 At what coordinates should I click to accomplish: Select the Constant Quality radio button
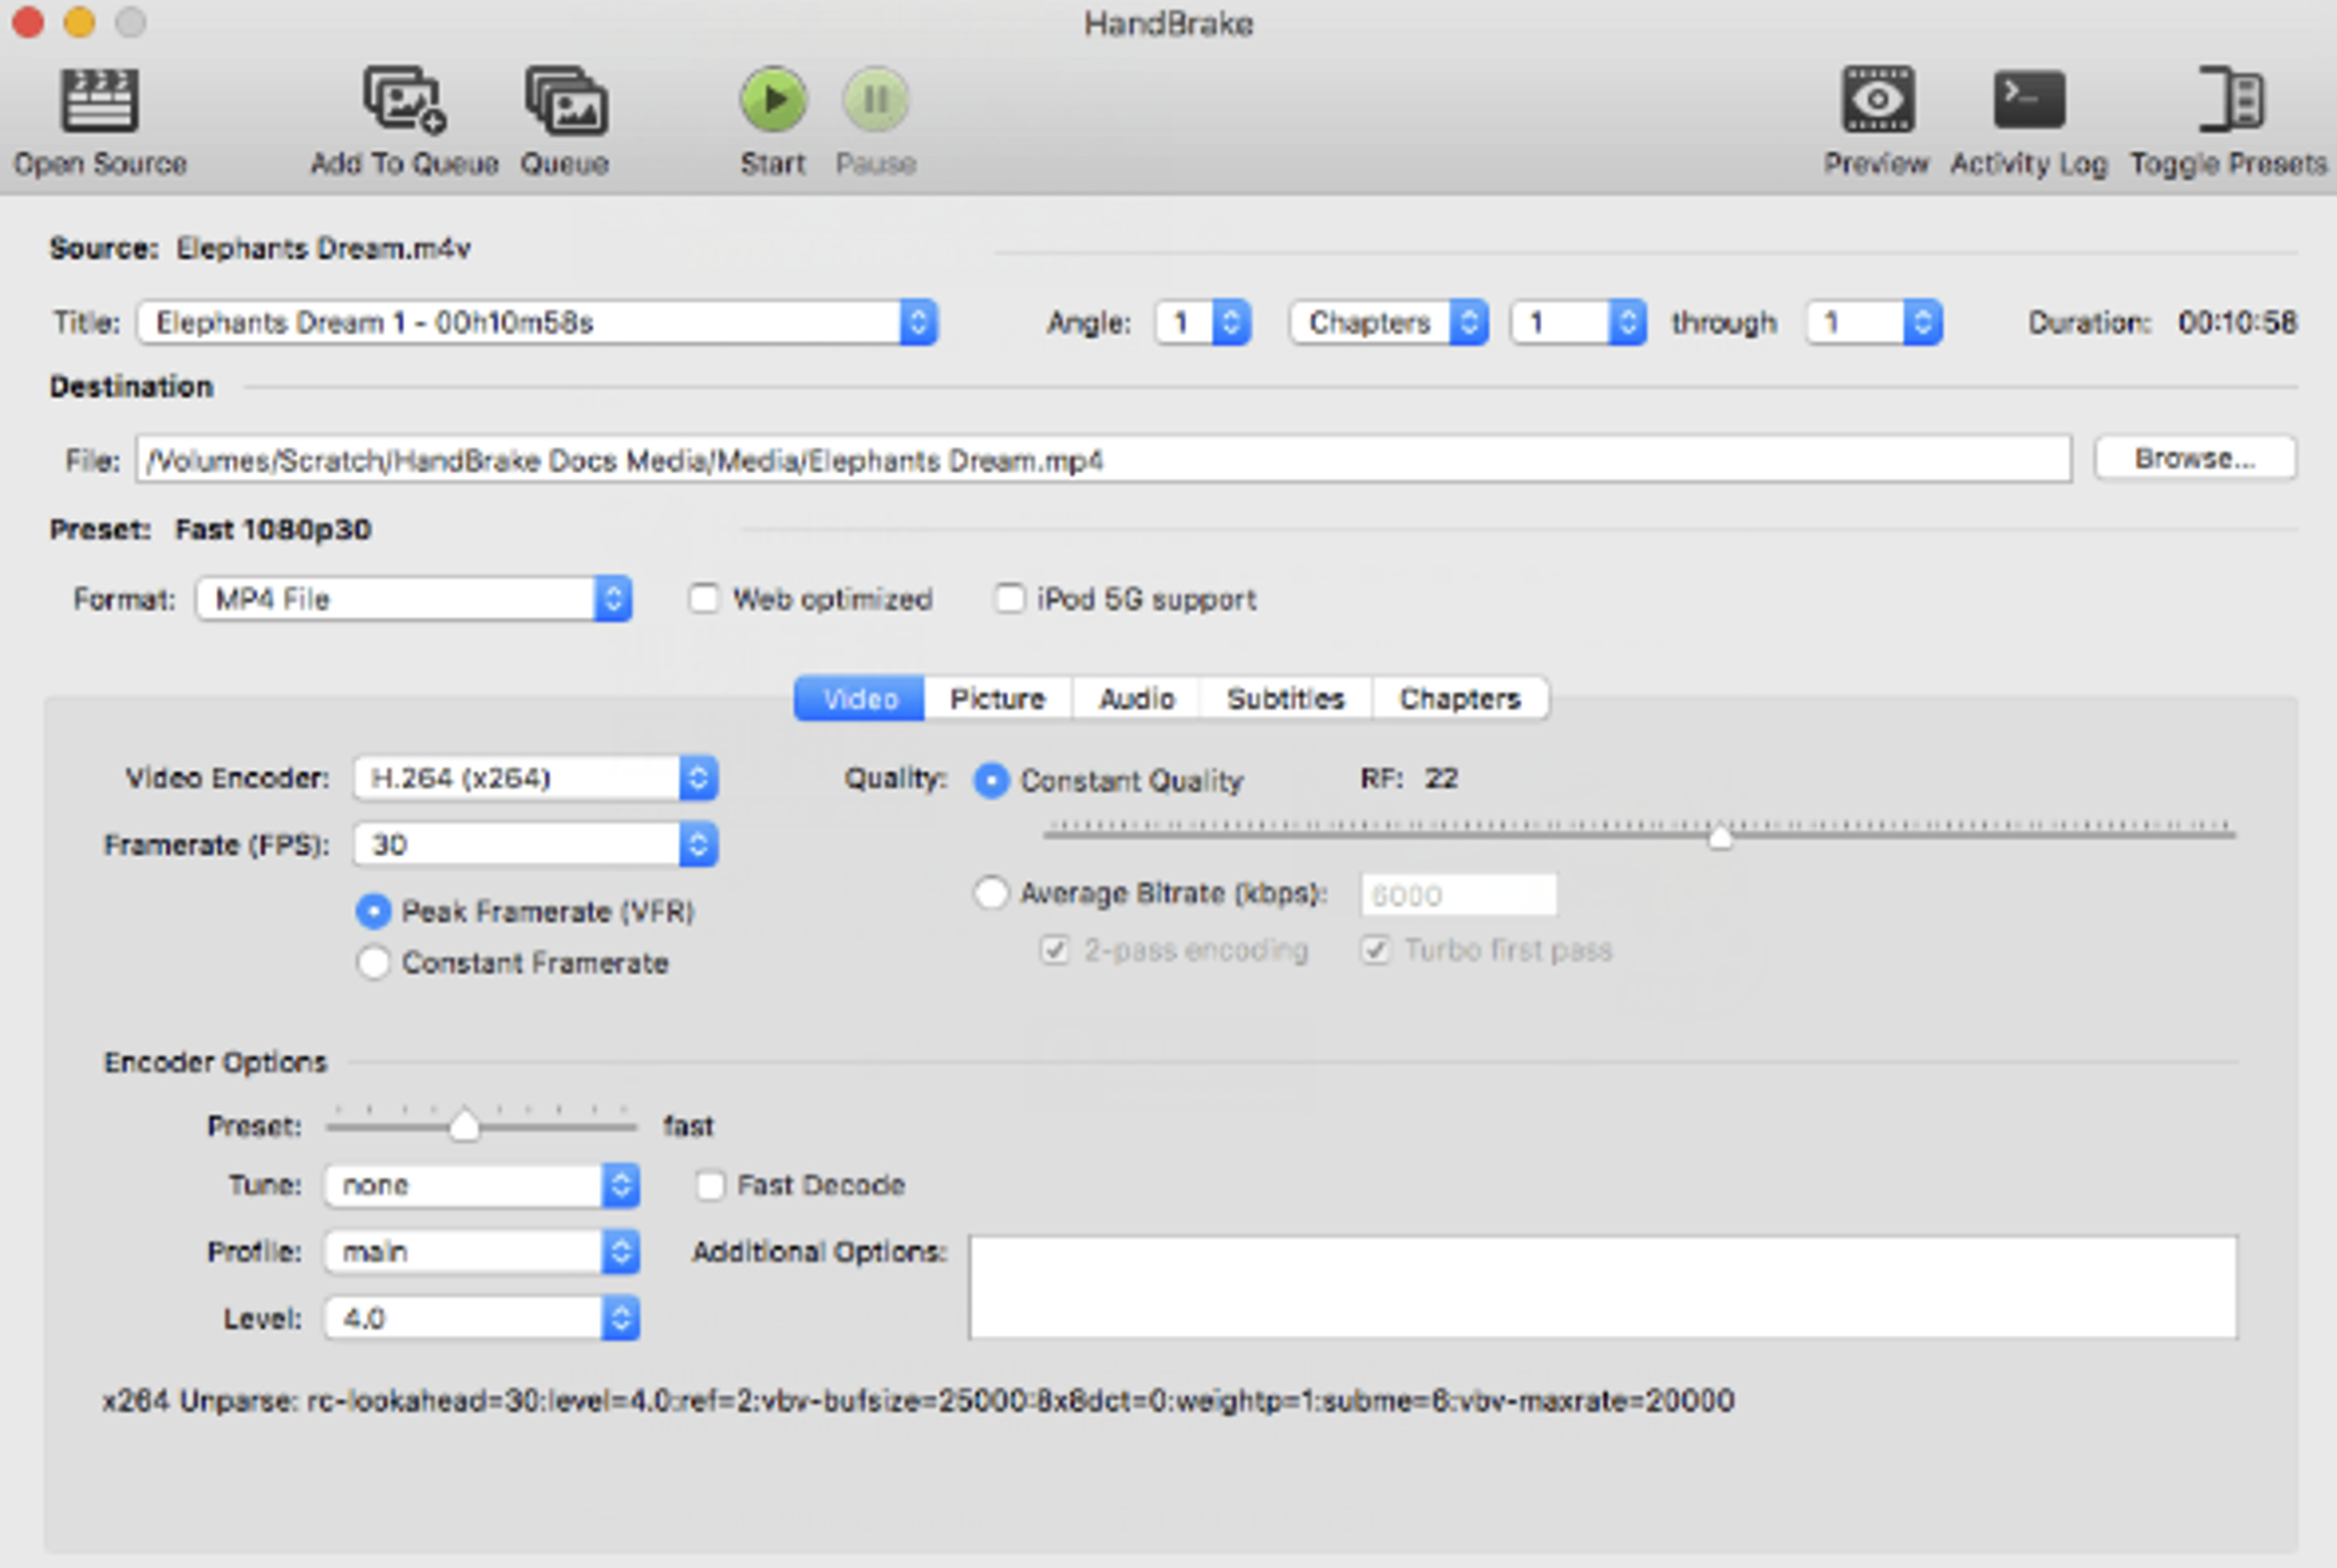click(x=991, y=780)
